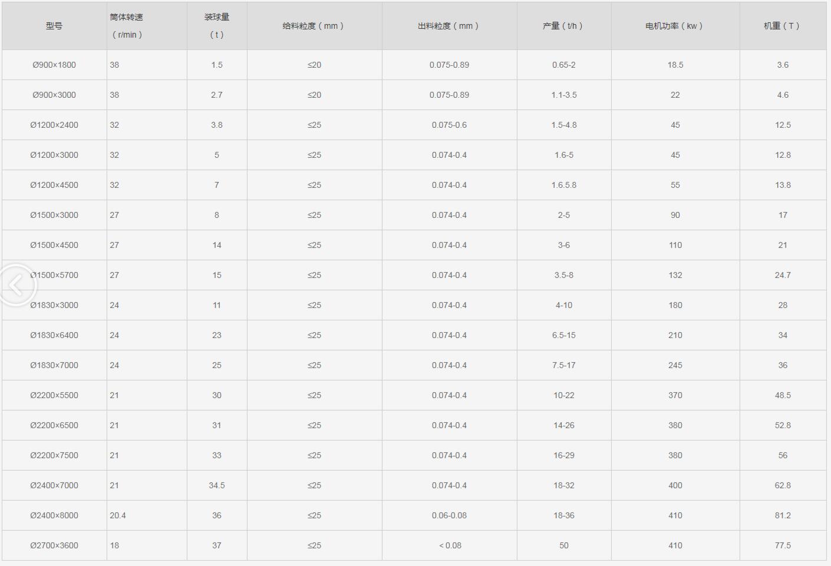The height and width of the screenshot is (566, 831).
Task: Click the output value 1.6.5.8
Action: (564, 185)
